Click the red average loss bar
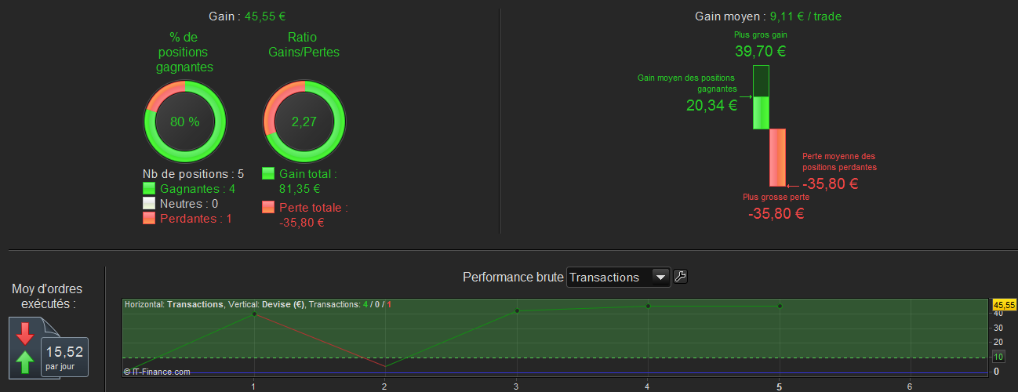The width and height of the screenshot is (1018, 392). coord(777,158)
